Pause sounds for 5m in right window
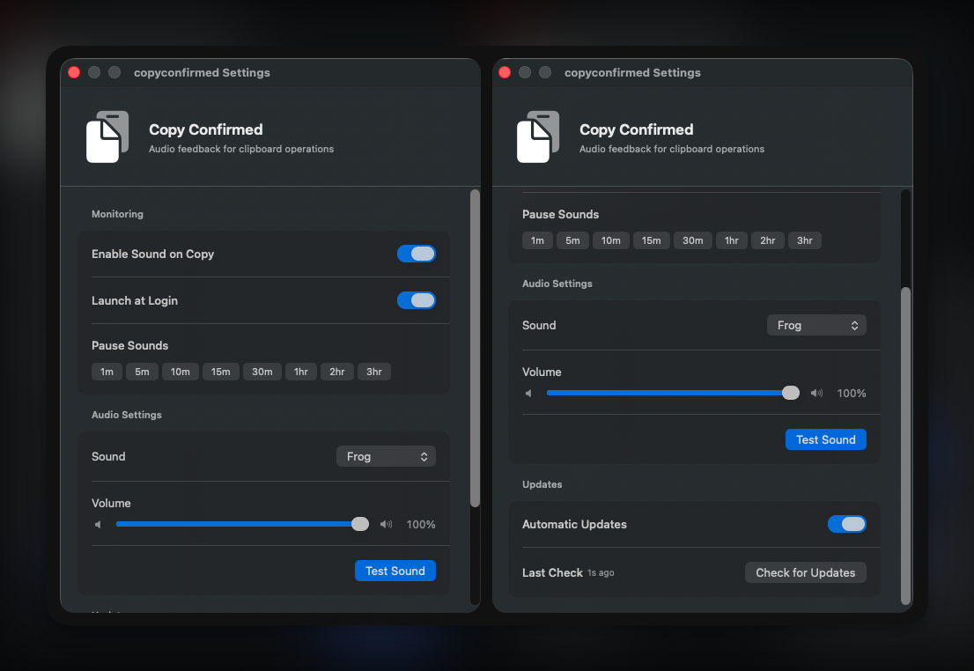 (572, 240)
